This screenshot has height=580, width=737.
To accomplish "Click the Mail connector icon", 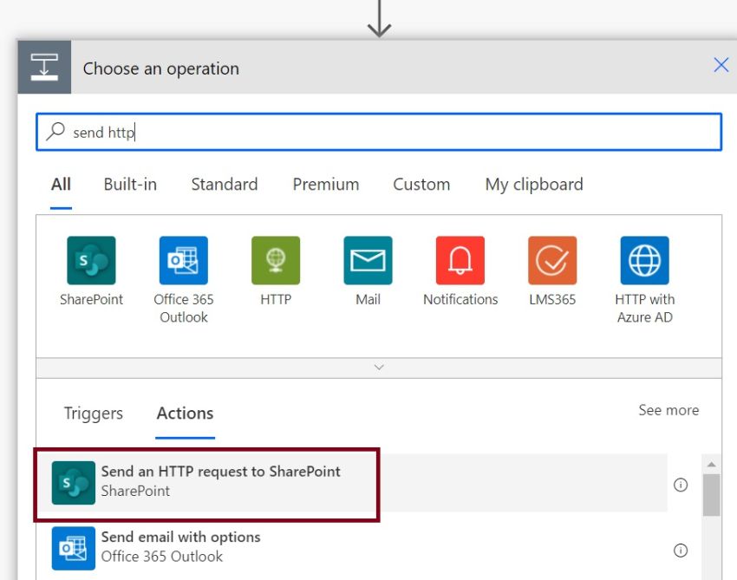I will click(368, 260).
